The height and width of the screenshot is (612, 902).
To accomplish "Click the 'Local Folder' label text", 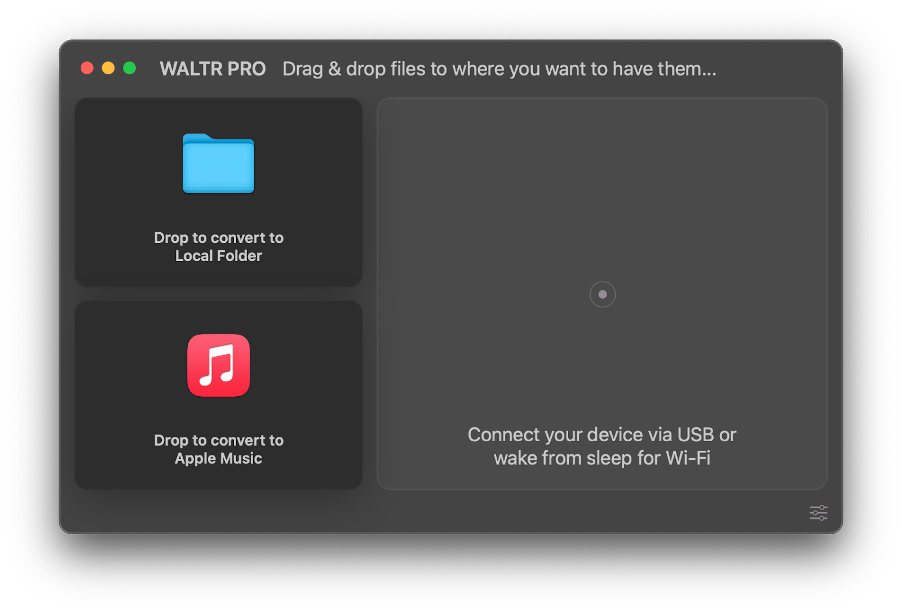I will point(219,256).
